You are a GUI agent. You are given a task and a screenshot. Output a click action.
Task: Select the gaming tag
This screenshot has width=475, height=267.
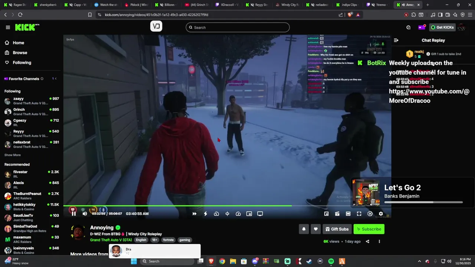(x=185, y=240)
